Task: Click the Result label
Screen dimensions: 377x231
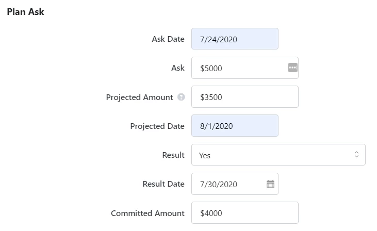Action: [173, 155]
